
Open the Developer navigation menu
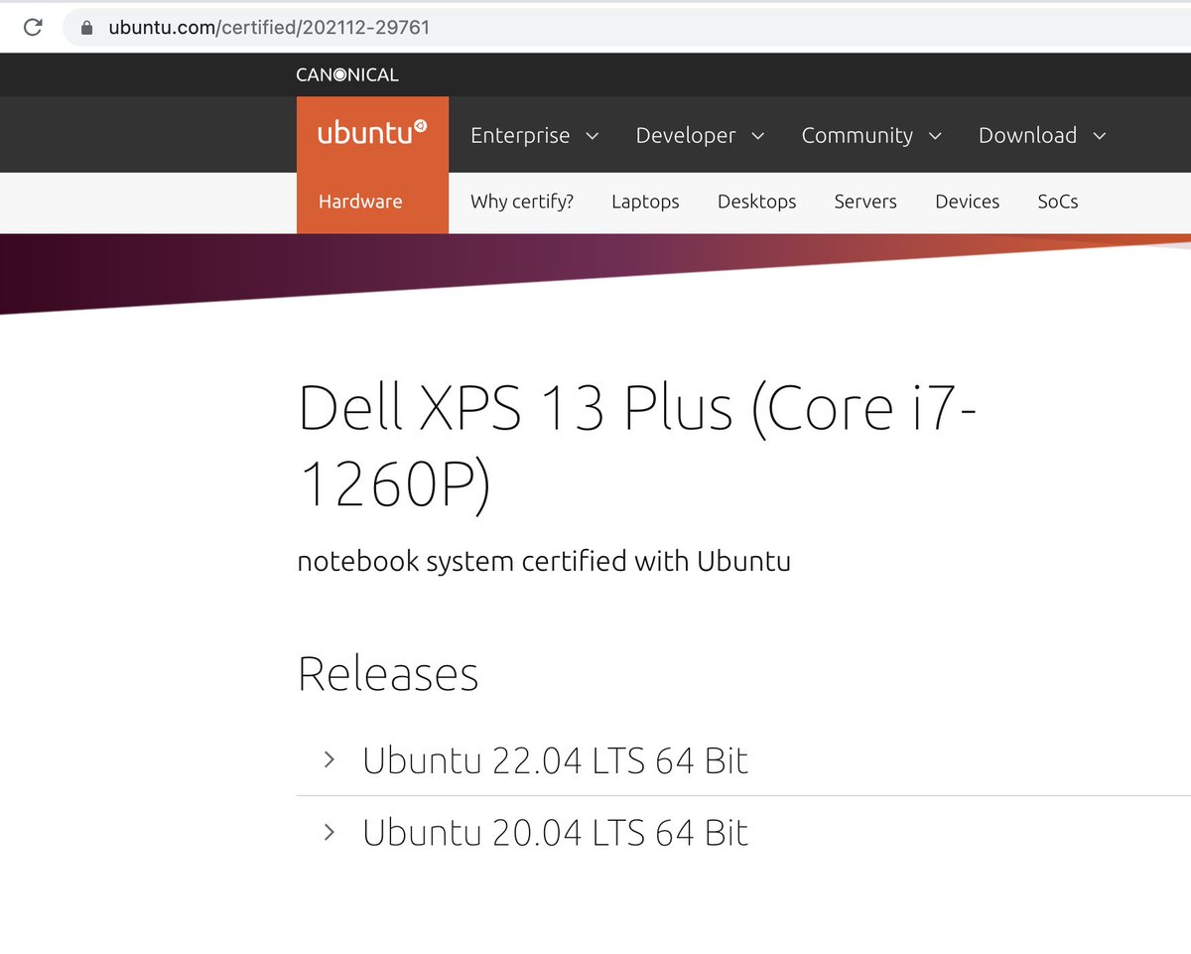pos(686,136)
